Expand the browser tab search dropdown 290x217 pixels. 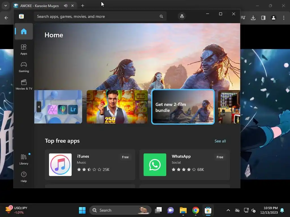(x=6, y=6)
